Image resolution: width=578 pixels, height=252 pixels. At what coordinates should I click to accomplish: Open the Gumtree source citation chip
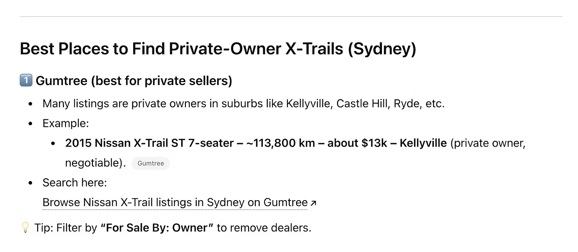click(151, 163)
